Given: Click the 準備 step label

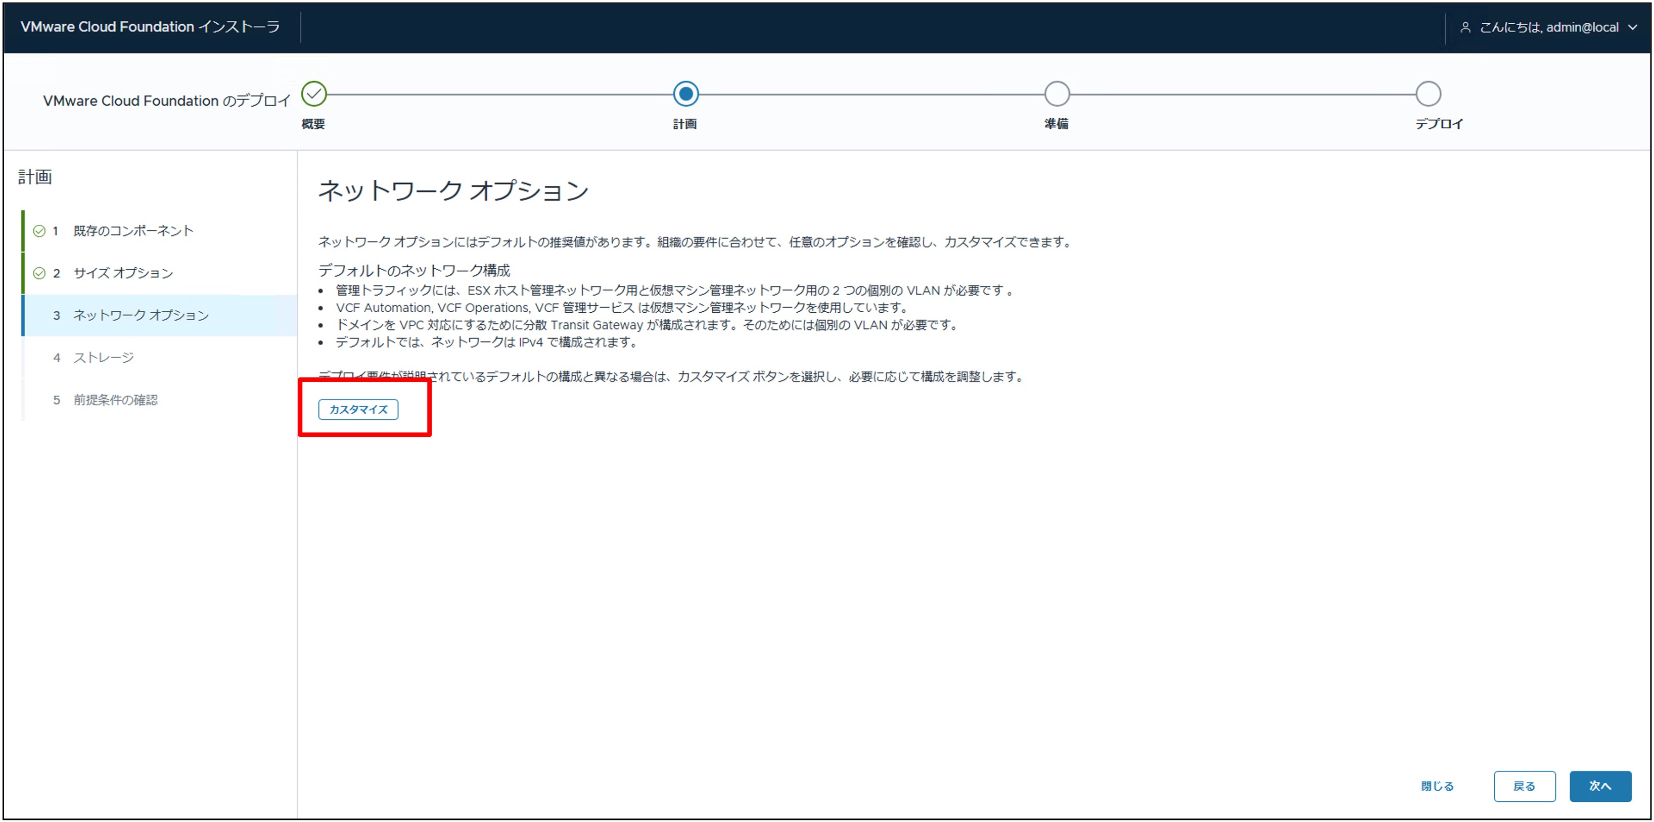Looking at the screenshot, I should coord(1056,123).
